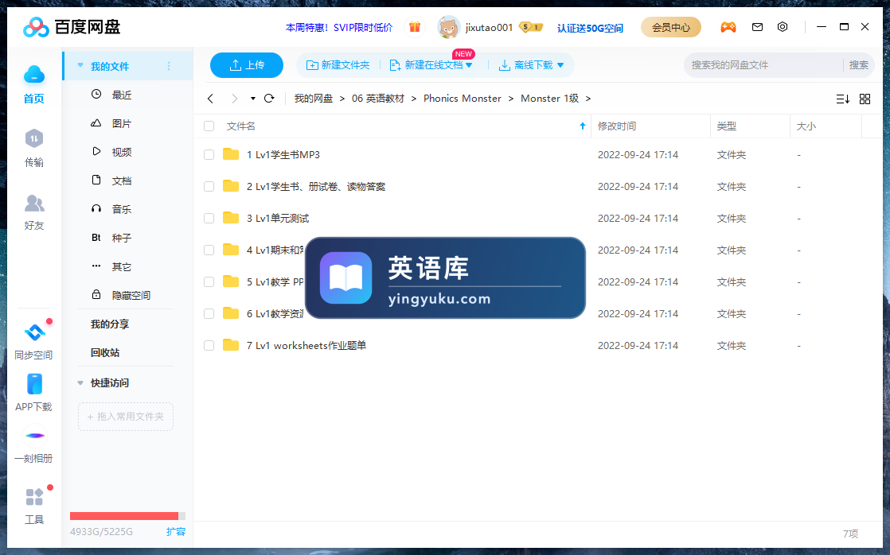
Task: Open the 工具 tools panel
Action: click(34, 506)
